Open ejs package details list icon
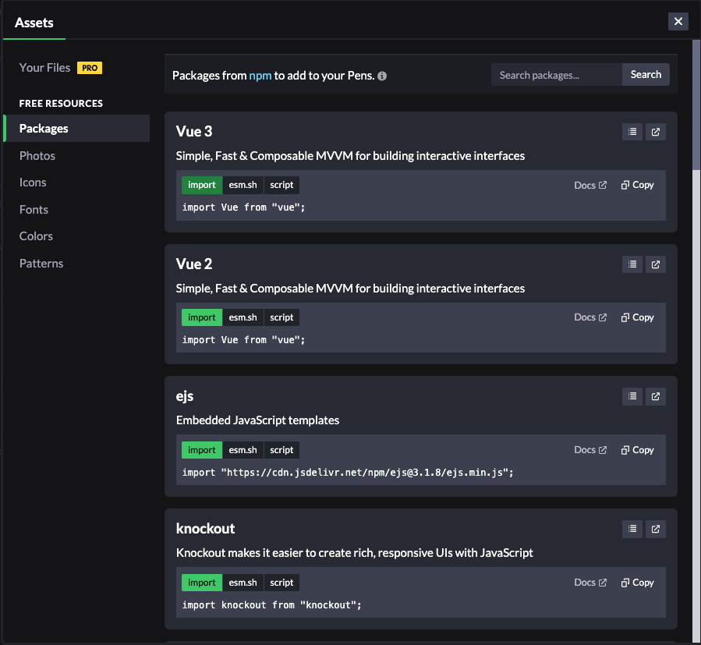 point(632,396)
